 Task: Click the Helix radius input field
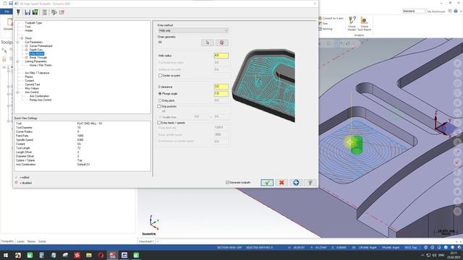[x=221, y=56]
